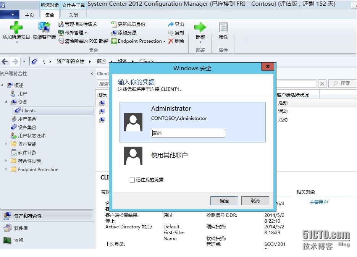Click the green plus Add Selected Items icon
This screenshot has width=357, height=257.
click(x=16, y=27)
